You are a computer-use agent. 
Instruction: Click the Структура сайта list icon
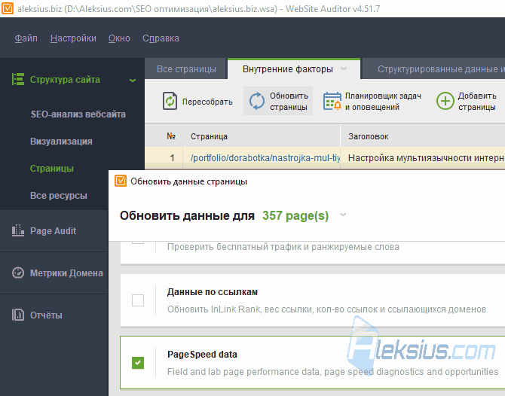18,79
